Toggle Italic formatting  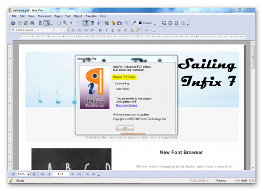106,30
